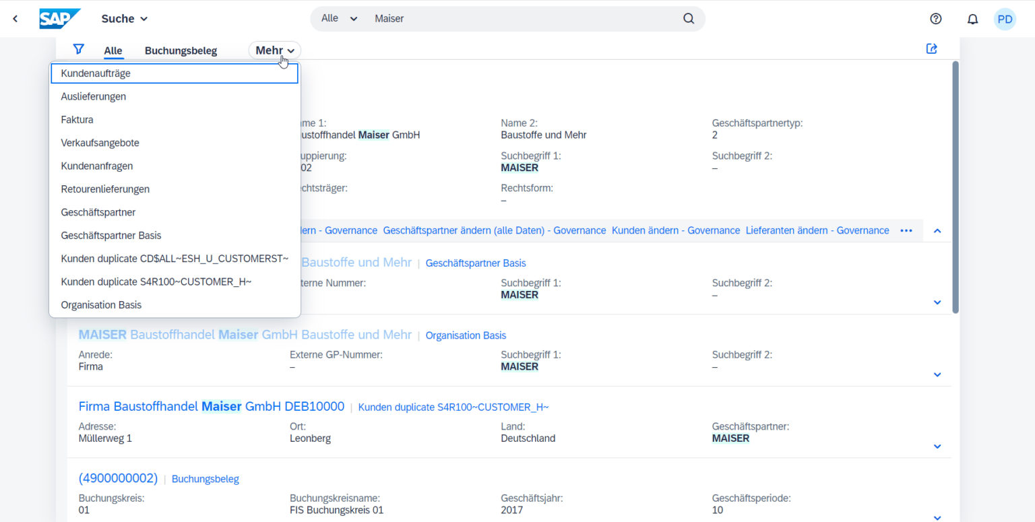
Task: Click the Baustoffe und Mehr Name 2 value
Action: [x=544, y=135]
